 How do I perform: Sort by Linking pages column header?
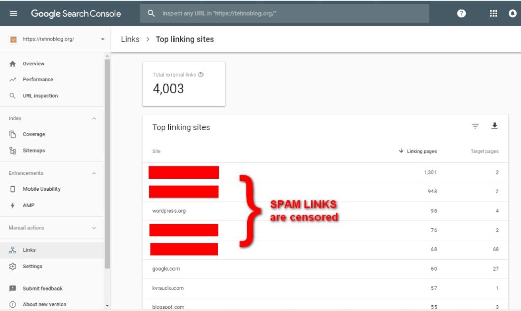422,151
